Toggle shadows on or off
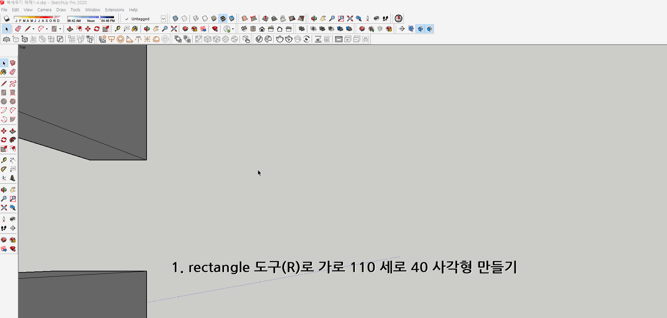 point(7,19)
